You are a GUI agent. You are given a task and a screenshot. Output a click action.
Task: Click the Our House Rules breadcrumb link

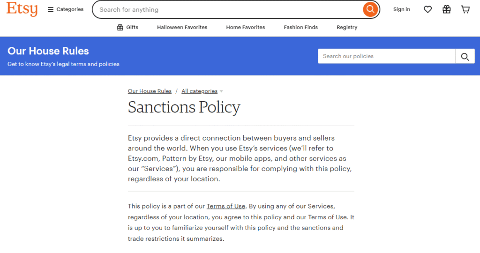tap(150, 91)
